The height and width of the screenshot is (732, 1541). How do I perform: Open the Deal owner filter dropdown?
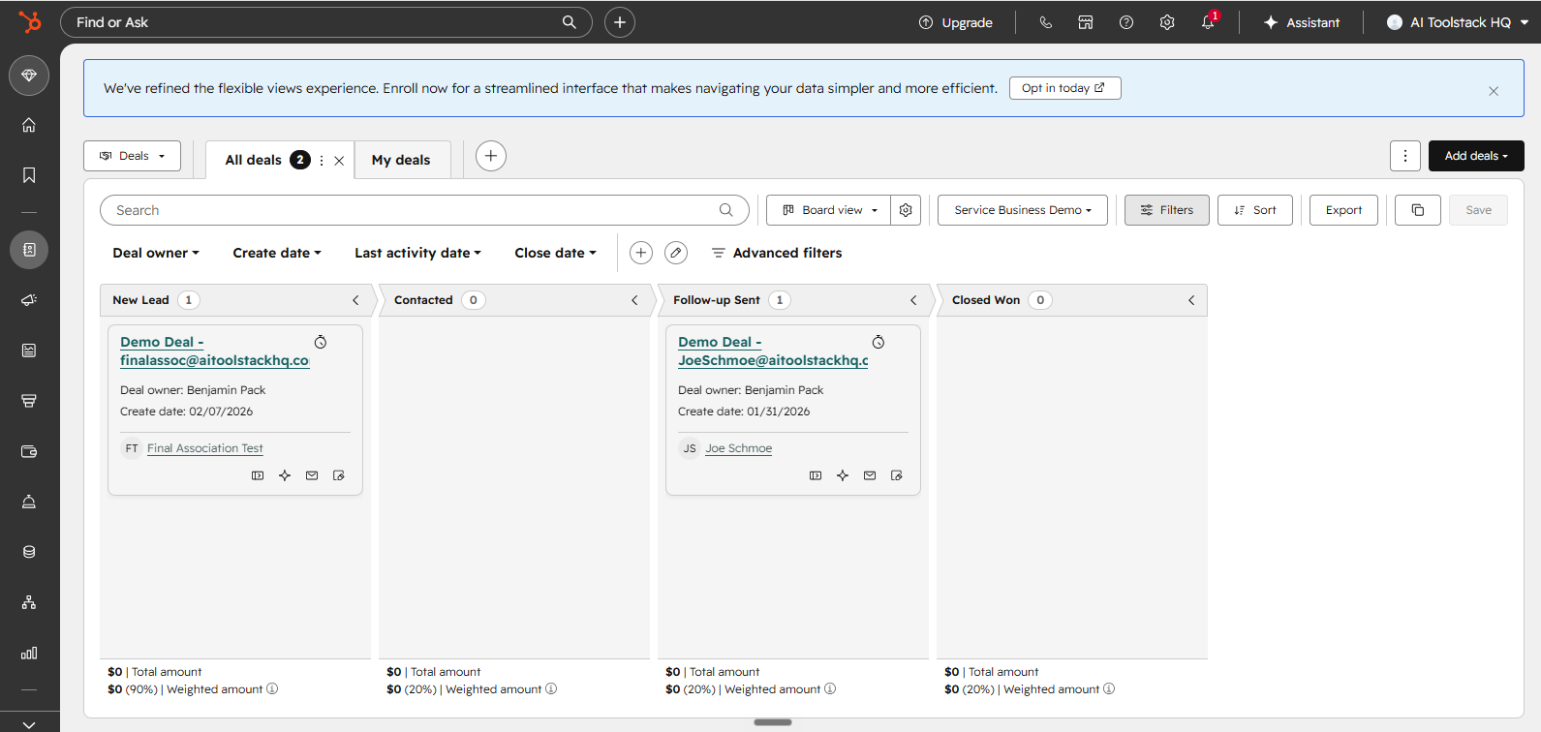(156, 253)
